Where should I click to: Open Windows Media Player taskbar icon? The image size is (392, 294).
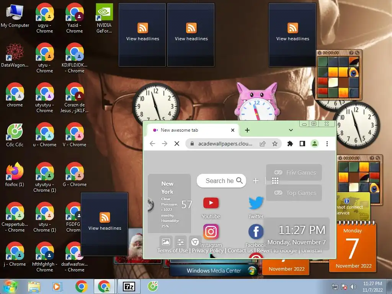pos(57,287)
